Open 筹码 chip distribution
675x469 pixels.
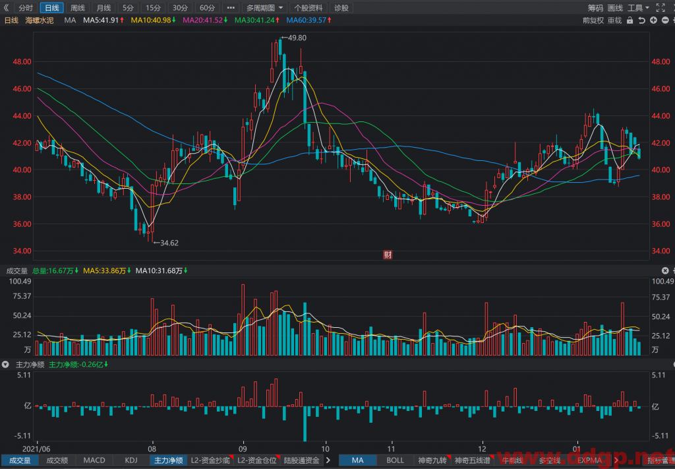pos(596,8)
